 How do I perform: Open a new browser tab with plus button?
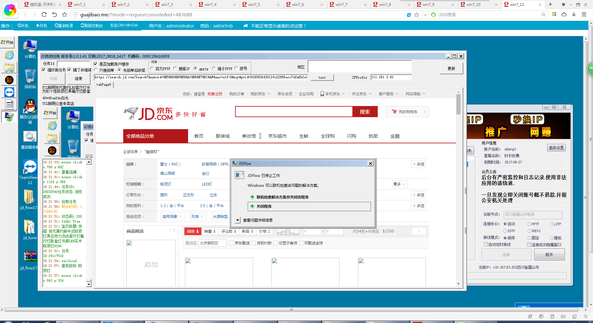(550, 4)
